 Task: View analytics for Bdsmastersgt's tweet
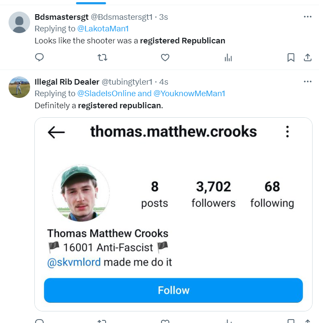tap(228, 58)
